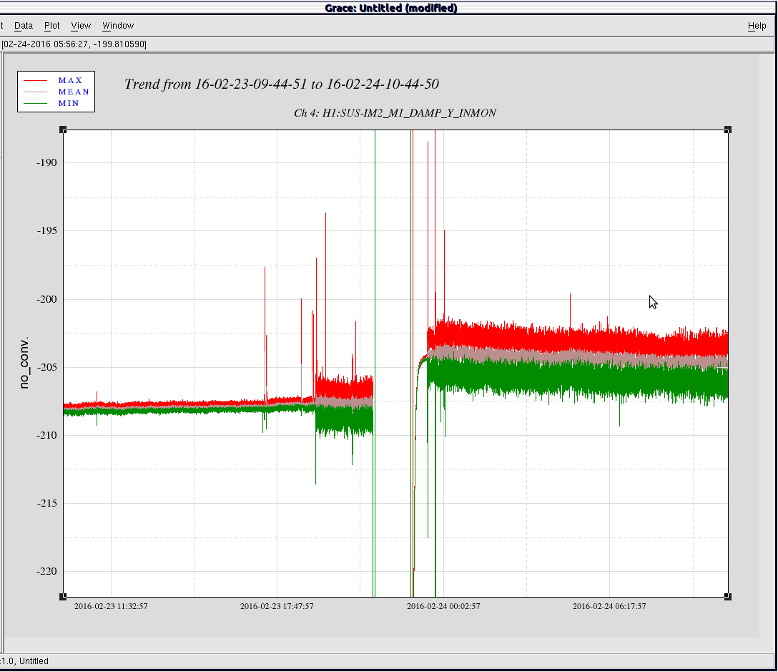Click the y-axis tick label -200

click(x=46, y=299)
